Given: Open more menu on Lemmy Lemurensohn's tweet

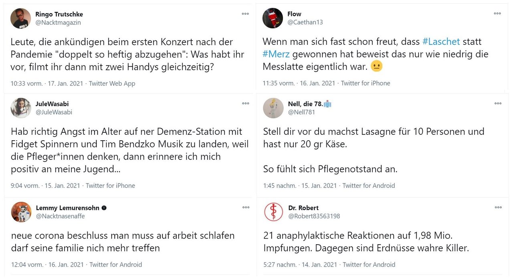Looking at the screenshot, I should [246, 207].
